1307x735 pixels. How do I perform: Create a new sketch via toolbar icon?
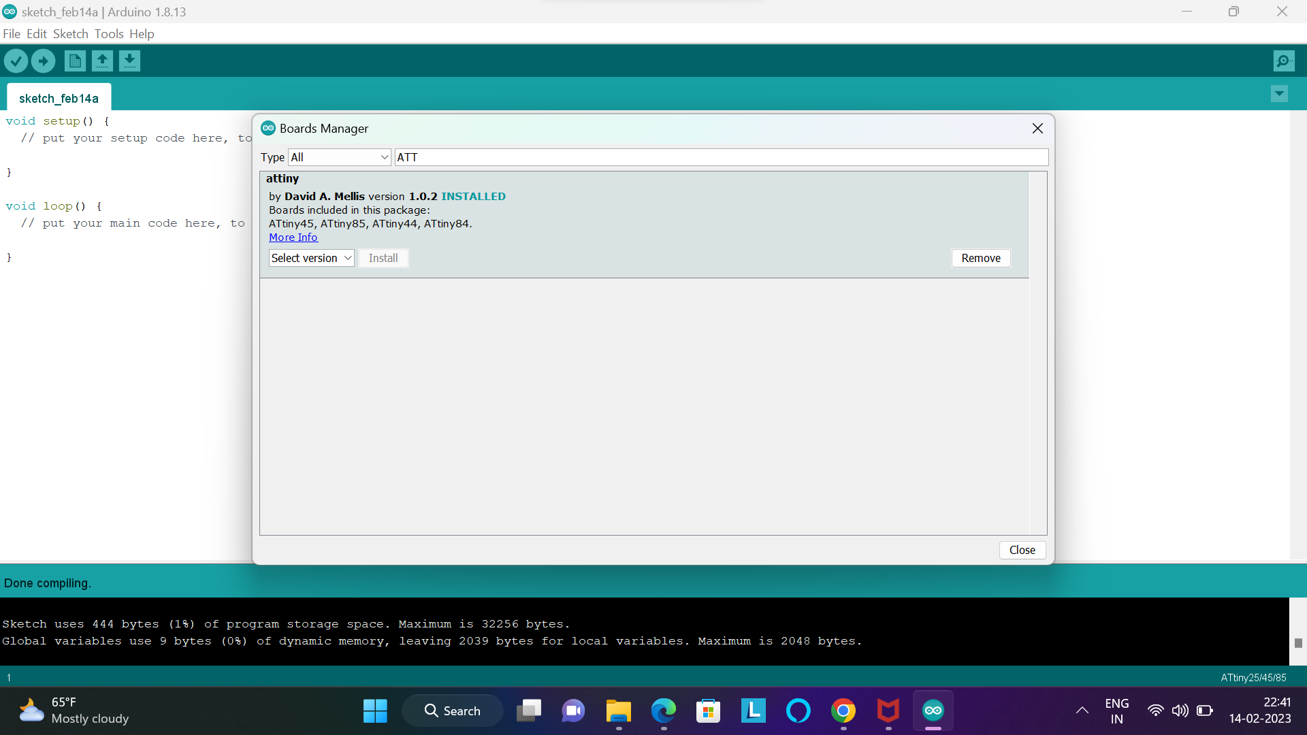74,61
